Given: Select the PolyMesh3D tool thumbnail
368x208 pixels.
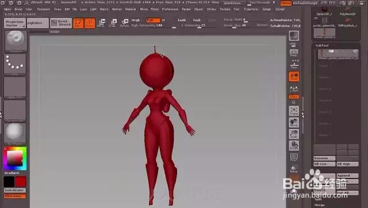Looking at the screenshot, I should click(347, 11).
